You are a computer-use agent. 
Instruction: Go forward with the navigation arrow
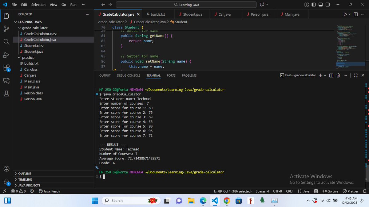[110, 5]
